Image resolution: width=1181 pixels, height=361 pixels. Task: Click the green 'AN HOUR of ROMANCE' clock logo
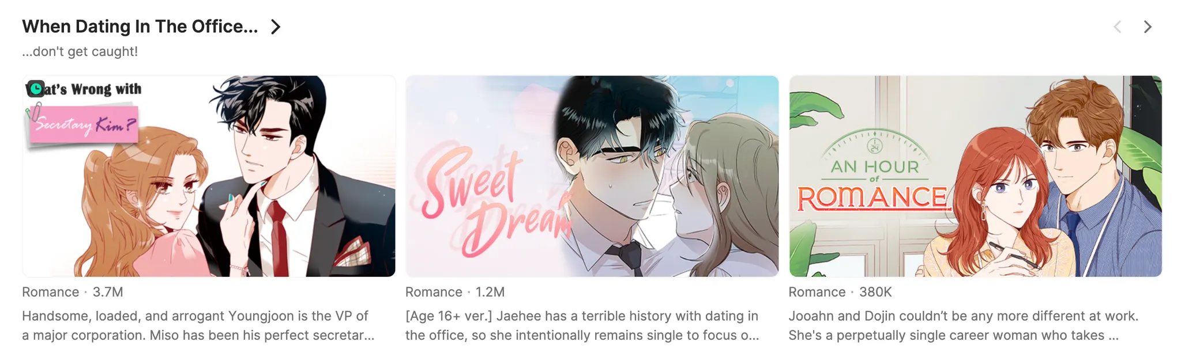click(874, 170)
